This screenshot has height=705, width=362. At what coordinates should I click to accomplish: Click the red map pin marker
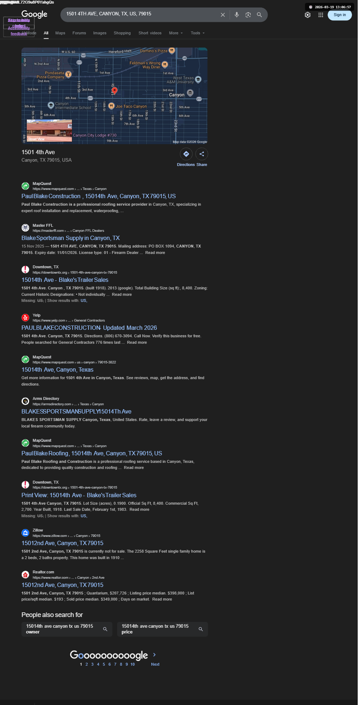pyautogui.click(x=114, y=91)
